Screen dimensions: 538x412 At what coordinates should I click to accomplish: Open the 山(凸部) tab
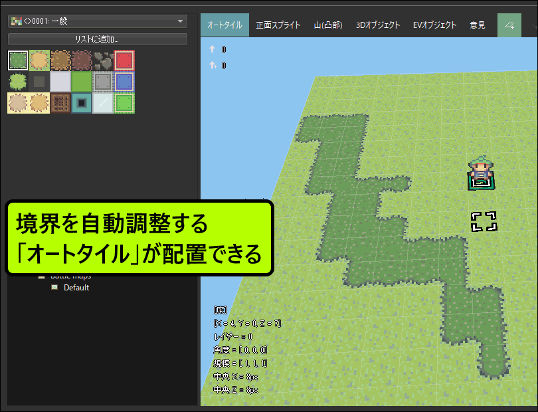[x=328, y=25]
